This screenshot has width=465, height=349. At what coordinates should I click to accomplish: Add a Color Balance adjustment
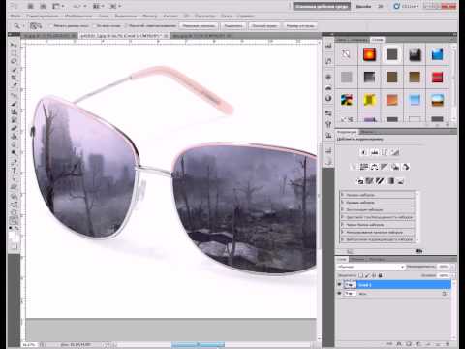pos(374,167)
